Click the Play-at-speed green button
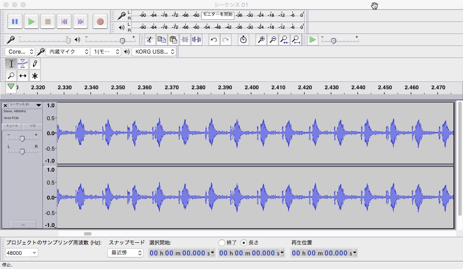 coord(313,39)
